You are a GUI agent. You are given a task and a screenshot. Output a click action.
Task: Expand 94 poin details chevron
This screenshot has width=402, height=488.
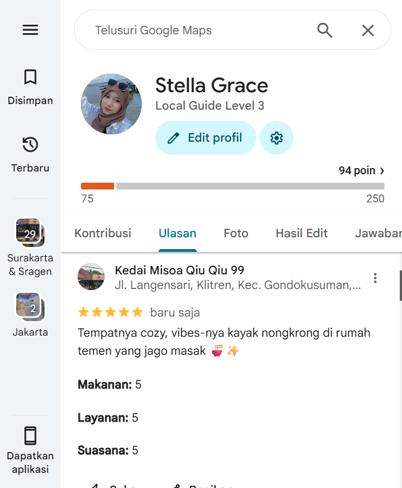coord(382,170)
